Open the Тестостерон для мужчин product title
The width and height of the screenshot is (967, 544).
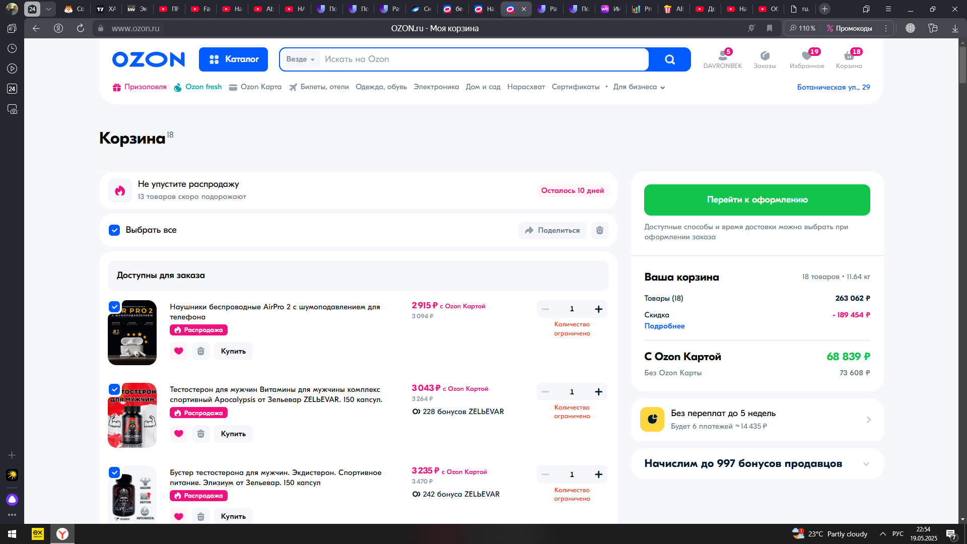click(x=276, y=394)
